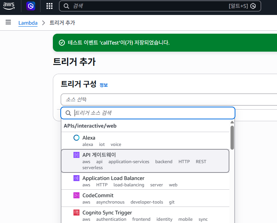The image size is (277, 223).
Task: Click the API Gateway purple icon
Action: 76,155
